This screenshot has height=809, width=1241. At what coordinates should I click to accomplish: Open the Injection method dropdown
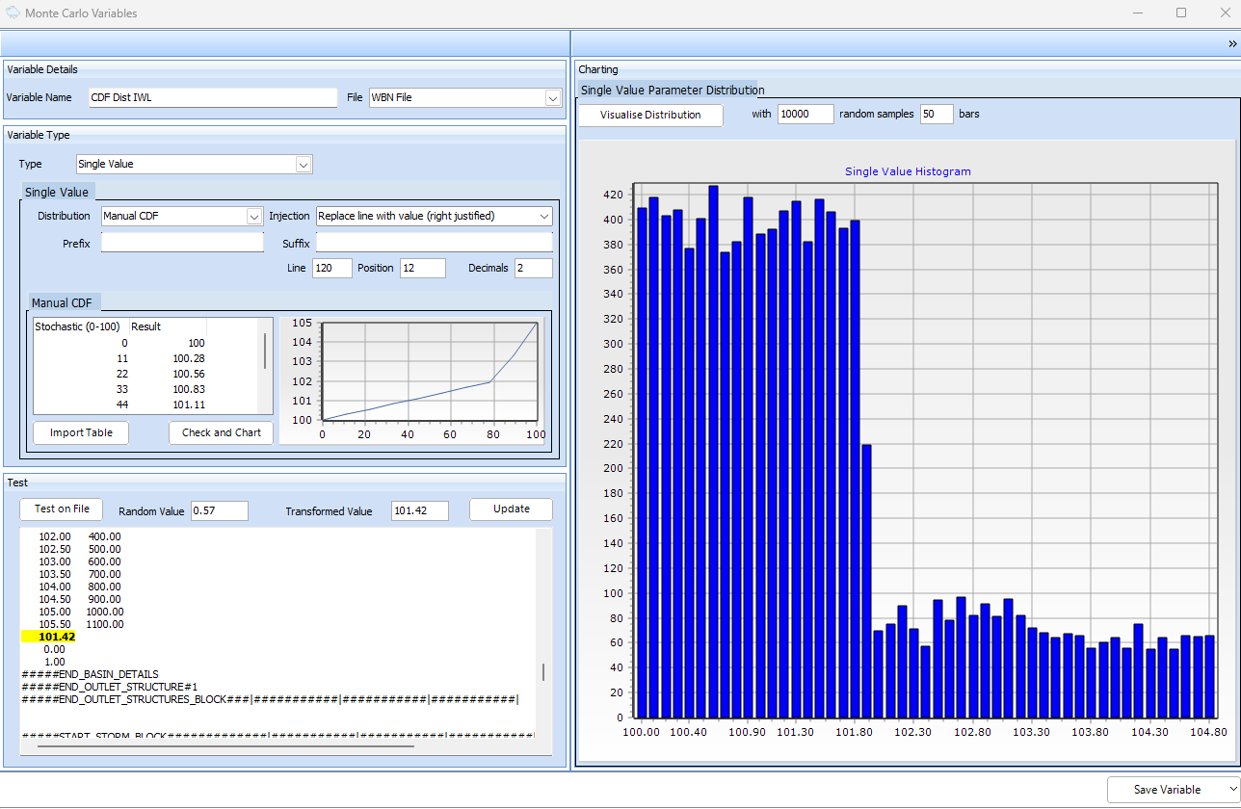tap(544, 217)
